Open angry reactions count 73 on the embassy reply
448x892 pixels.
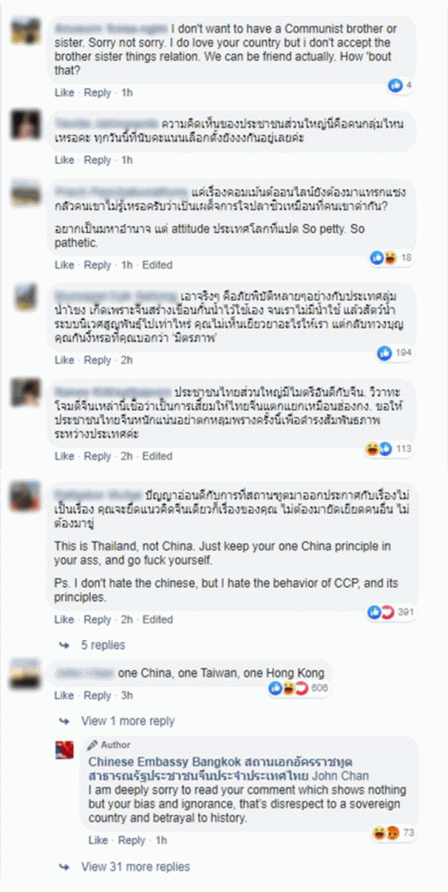(x=393, y=834)
